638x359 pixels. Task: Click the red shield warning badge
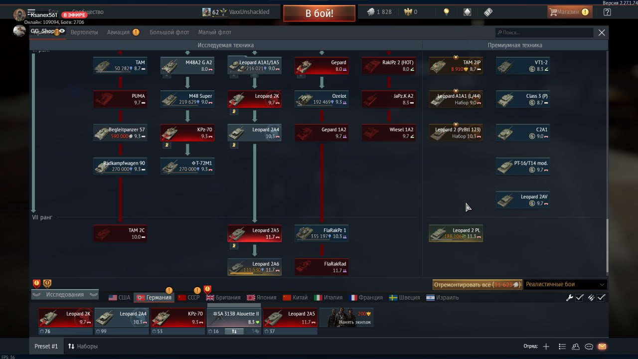tap(36, 284)
